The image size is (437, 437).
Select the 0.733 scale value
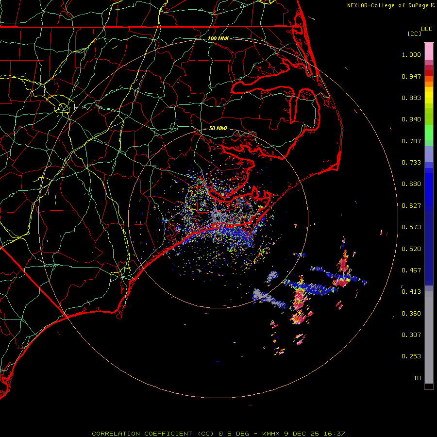(x=411, y=163)
